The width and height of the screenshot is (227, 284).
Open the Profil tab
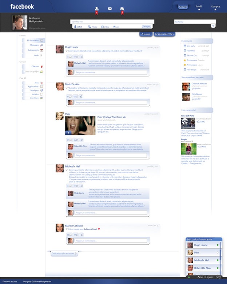199,7
